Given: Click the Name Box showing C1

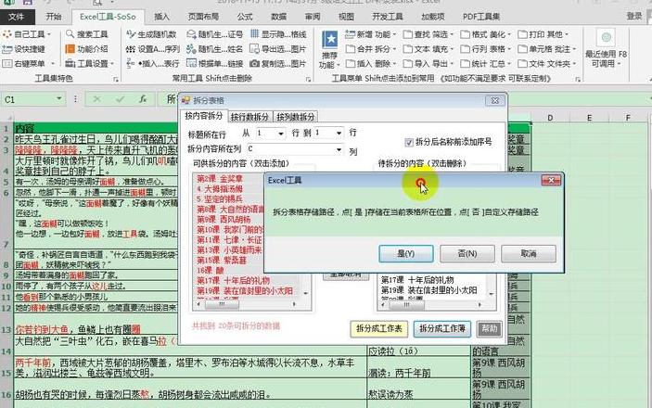Looking at the screenshot, I should (28, 99).
